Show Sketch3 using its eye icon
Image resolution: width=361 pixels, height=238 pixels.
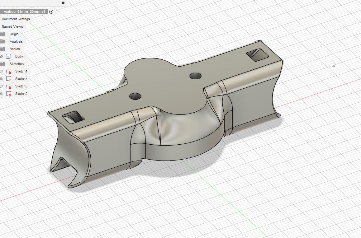1,86
